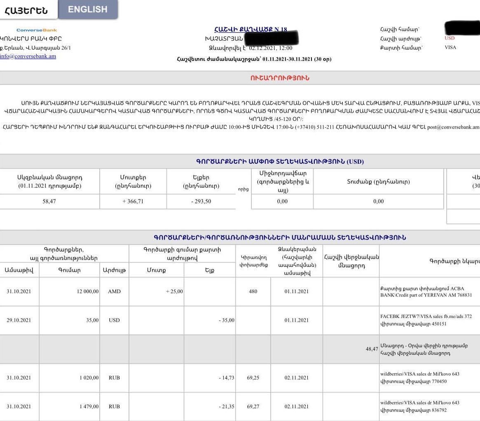Click the Գումար column header
480x421 pixels.
click(x=70, y=270)
